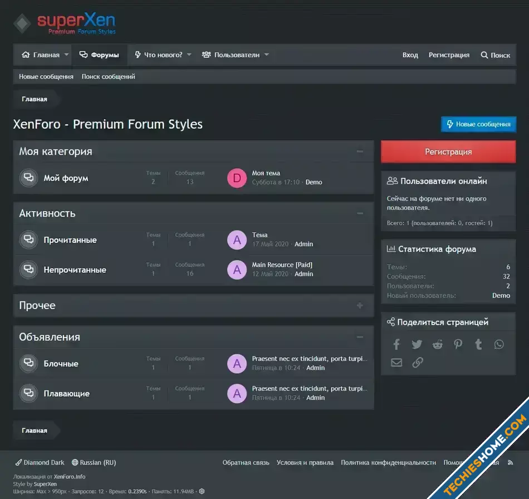The image size is (529, 499).
Task: Open the Пользователи navigation tab
Action: pyautogui.click(x=231, y=55)
